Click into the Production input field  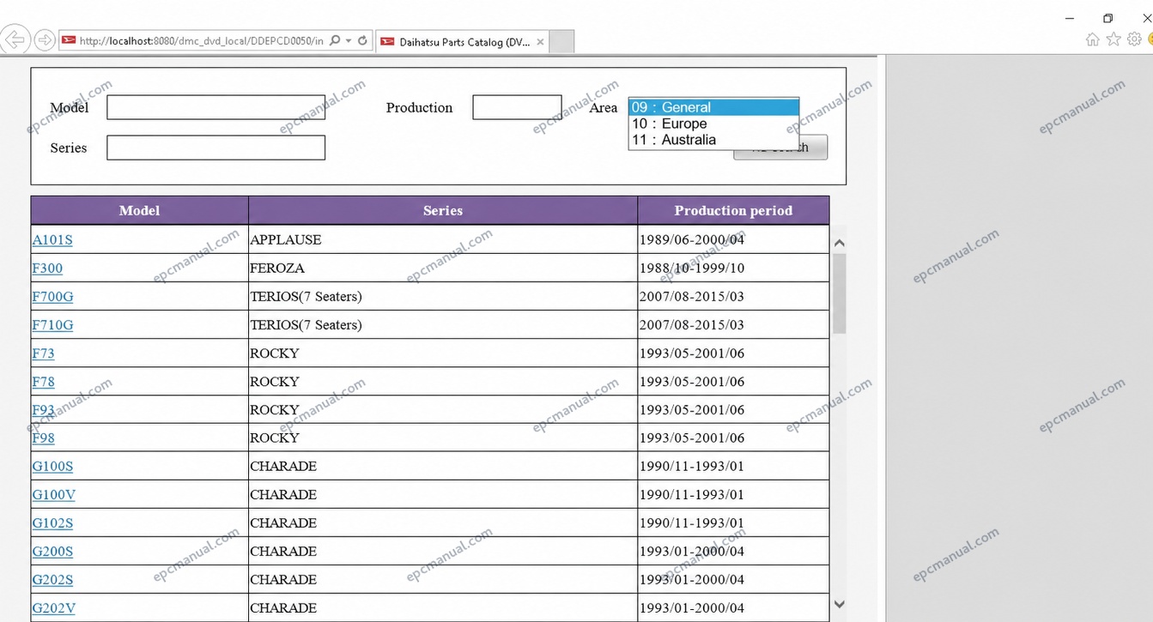[517, 107]
